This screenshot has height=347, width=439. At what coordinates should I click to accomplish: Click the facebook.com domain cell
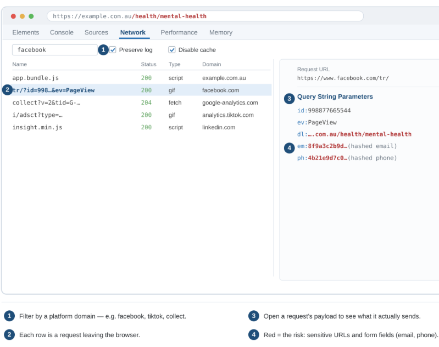tap(221, 90)
